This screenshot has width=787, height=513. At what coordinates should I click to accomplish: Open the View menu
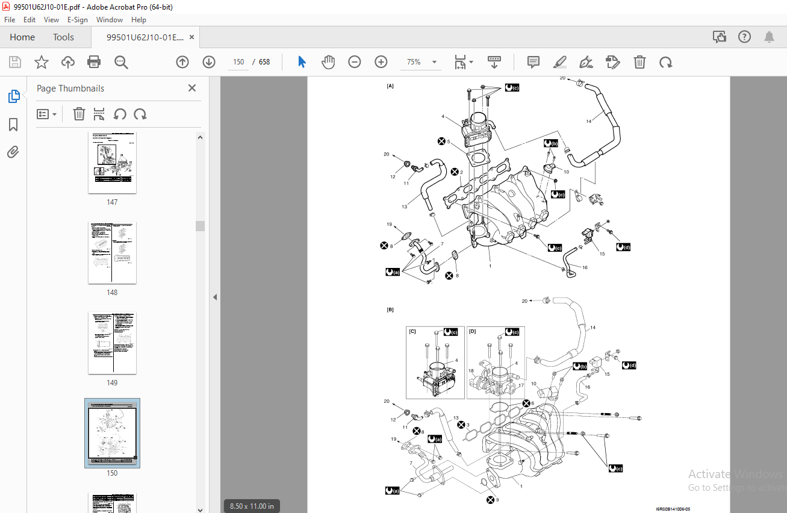pos(52,20)
